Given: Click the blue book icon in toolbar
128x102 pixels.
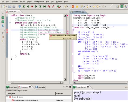Looking at the screenshot, I should [x=19, y=6].
